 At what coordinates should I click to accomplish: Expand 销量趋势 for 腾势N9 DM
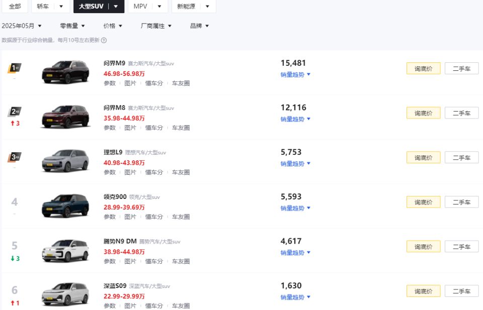(295, 253)
